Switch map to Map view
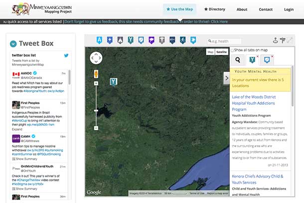304x203 pixels. [x=210, y=52]
